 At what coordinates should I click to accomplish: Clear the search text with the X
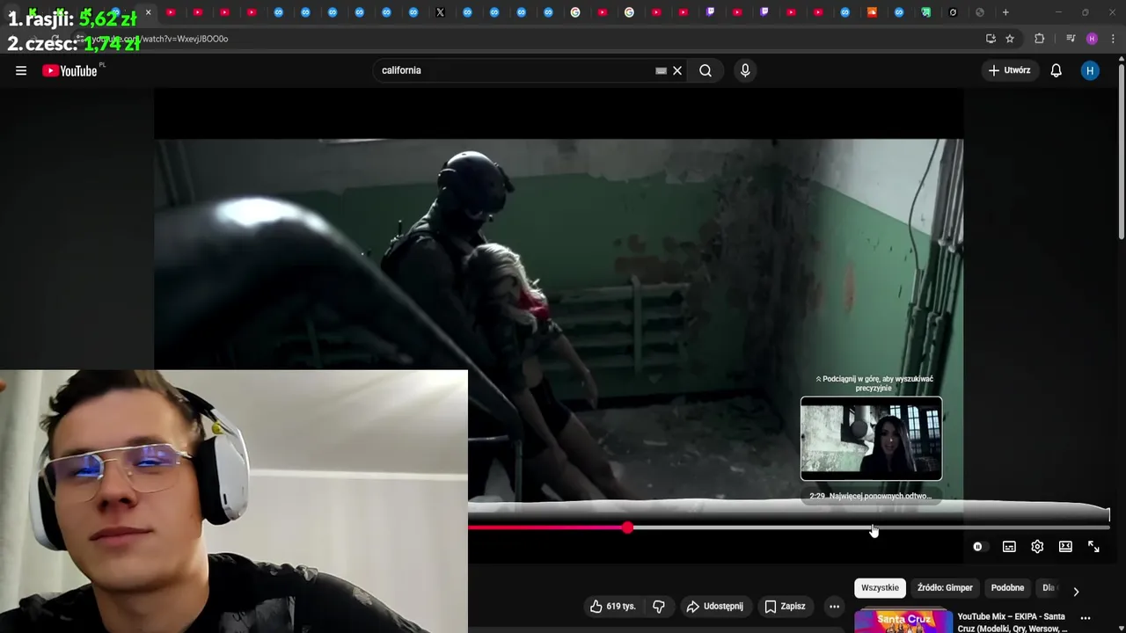pyautogui.click(x=677, y=70)
